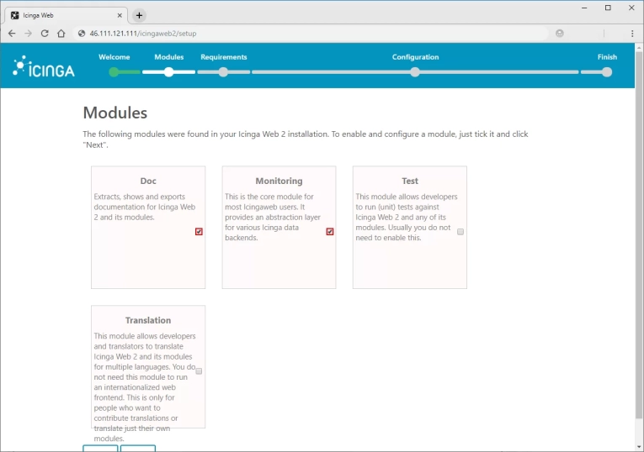The width and height of the screenshot is (644, 452).
Task: Open the browser profile avatar icon
Action: point(559,34)
